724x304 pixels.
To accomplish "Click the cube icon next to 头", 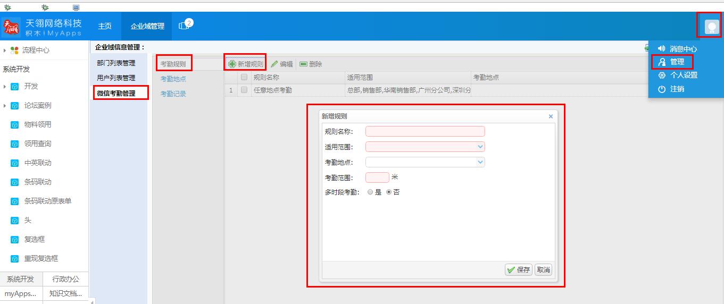I will (x=15, y=221).
